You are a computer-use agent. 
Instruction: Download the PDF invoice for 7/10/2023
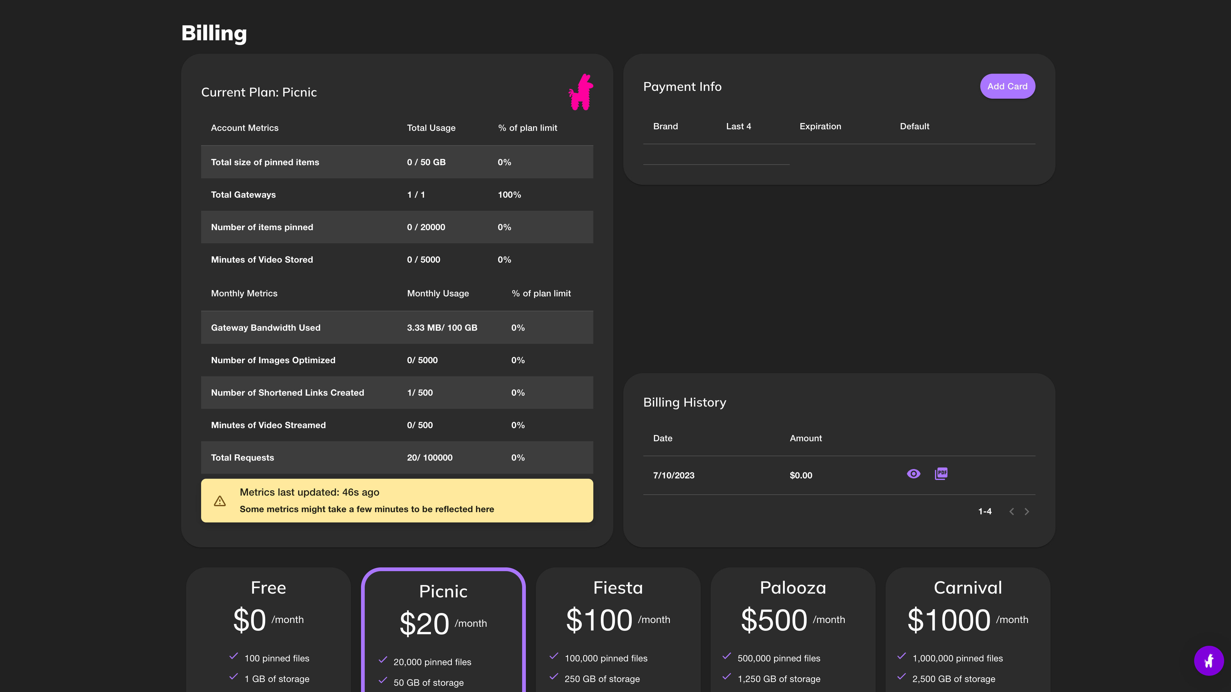pyautogui.click(x=941, y=474)
